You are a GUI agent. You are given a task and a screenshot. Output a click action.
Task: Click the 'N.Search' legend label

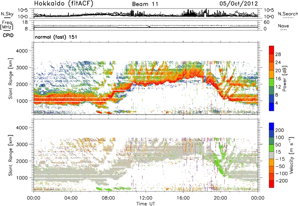point(288,14)
